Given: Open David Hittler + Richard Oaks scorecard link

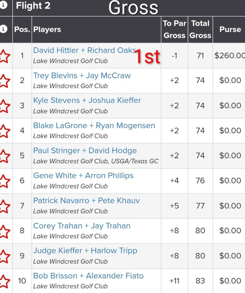Looking at the screenshot, I should 84,50.
